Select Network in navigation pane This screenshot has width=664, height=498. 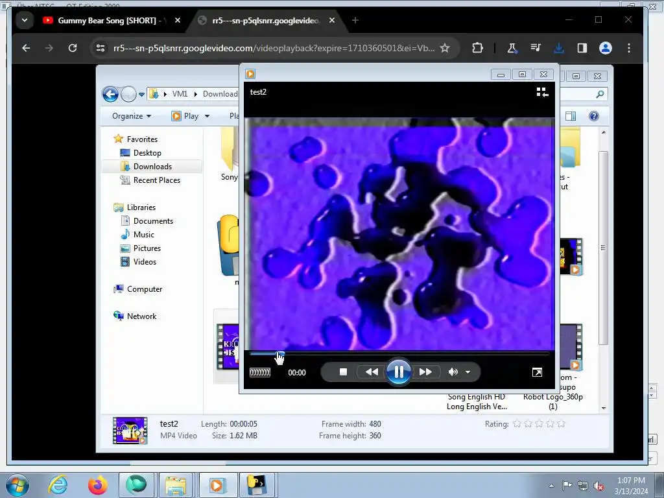(x=141, y=316)
